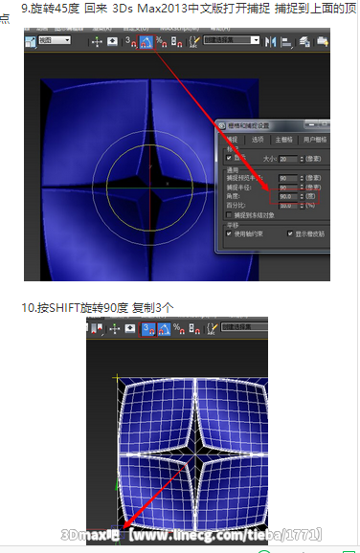Click the lower wireframe model image
360x553 pixels.
tap(192, 455)
